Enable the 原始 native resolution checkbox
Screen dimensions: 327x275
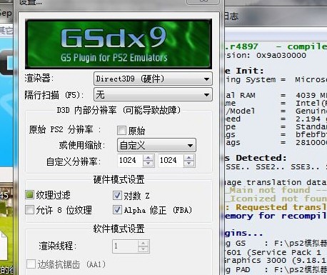pyautogui.click(x=121, y=130)
